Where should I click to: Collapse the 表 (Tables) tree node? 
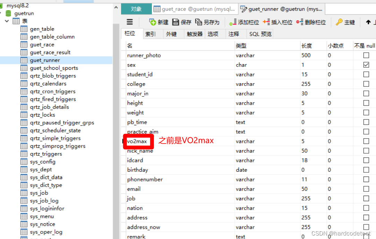tap(7, 21)
